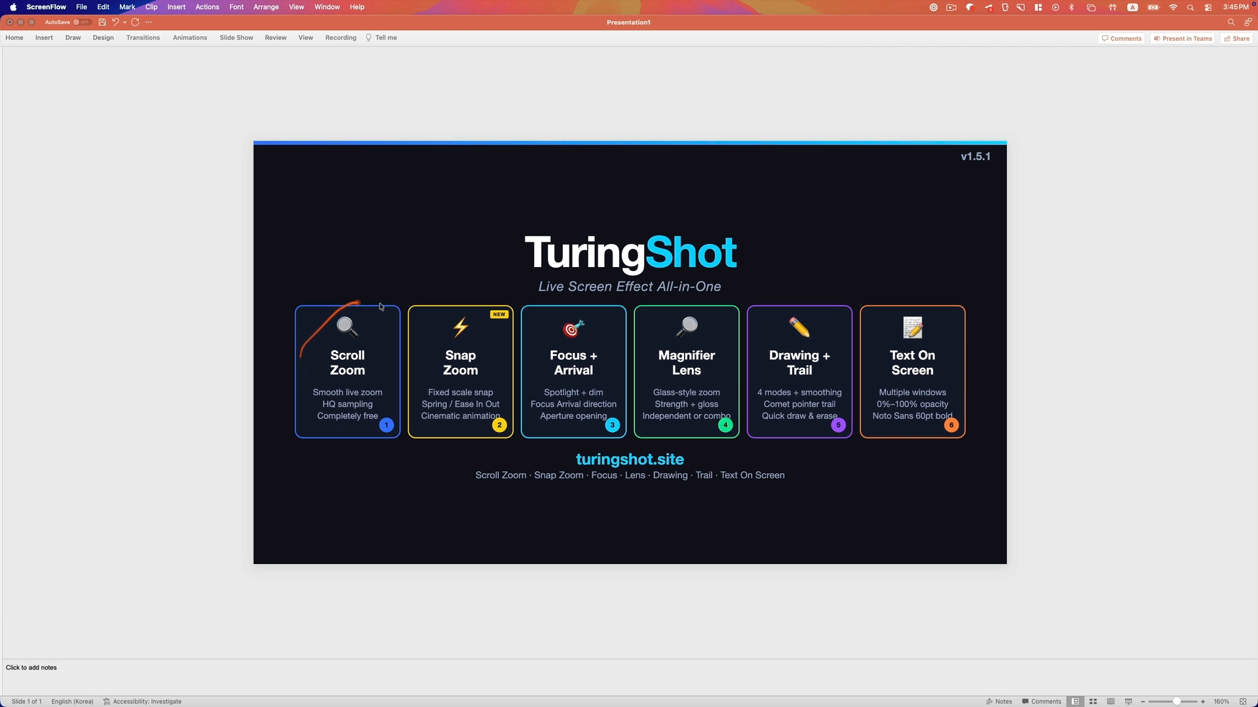Click the share-with-people icon in title bar

click(1248, 22)
